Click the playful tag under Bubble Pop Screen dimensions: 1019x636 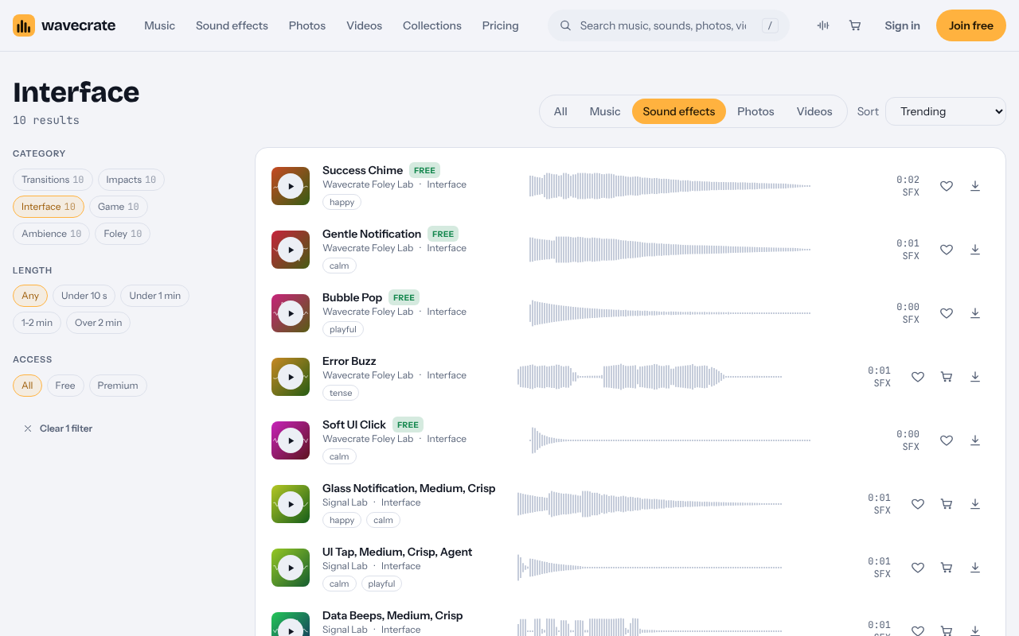click(343, 329)
